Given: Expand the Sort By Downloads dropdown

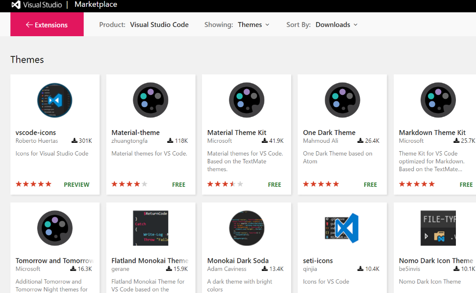Looking at the screenshot, I should (x=337, y=24).
